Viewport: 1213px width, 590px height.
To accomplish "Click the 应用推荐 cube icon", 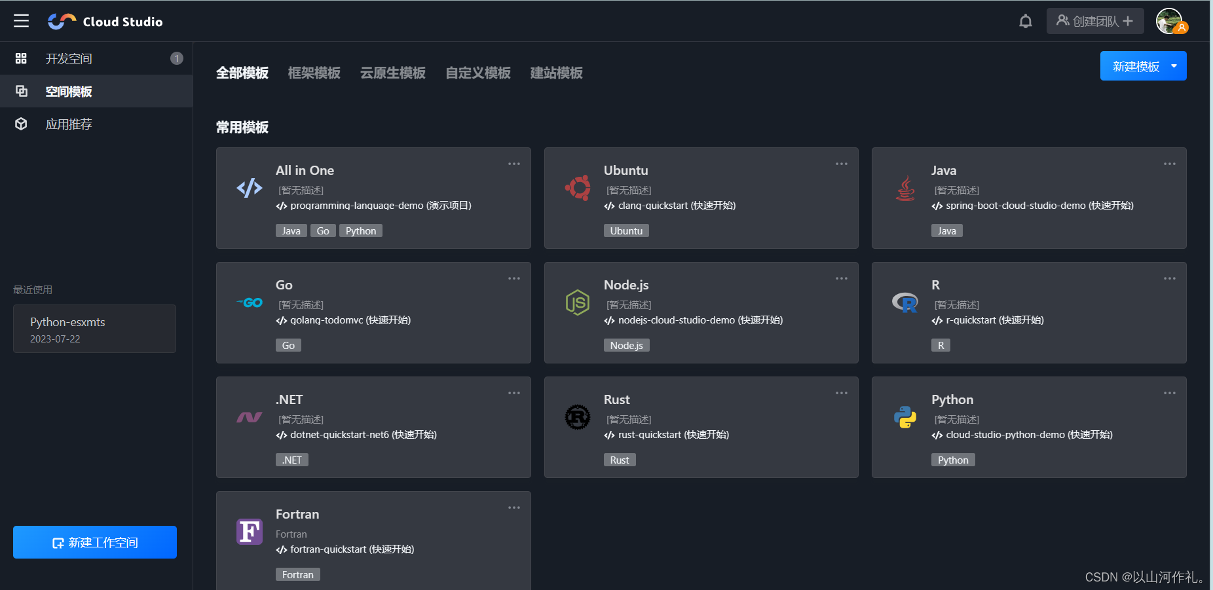I will tap(21, 124).
